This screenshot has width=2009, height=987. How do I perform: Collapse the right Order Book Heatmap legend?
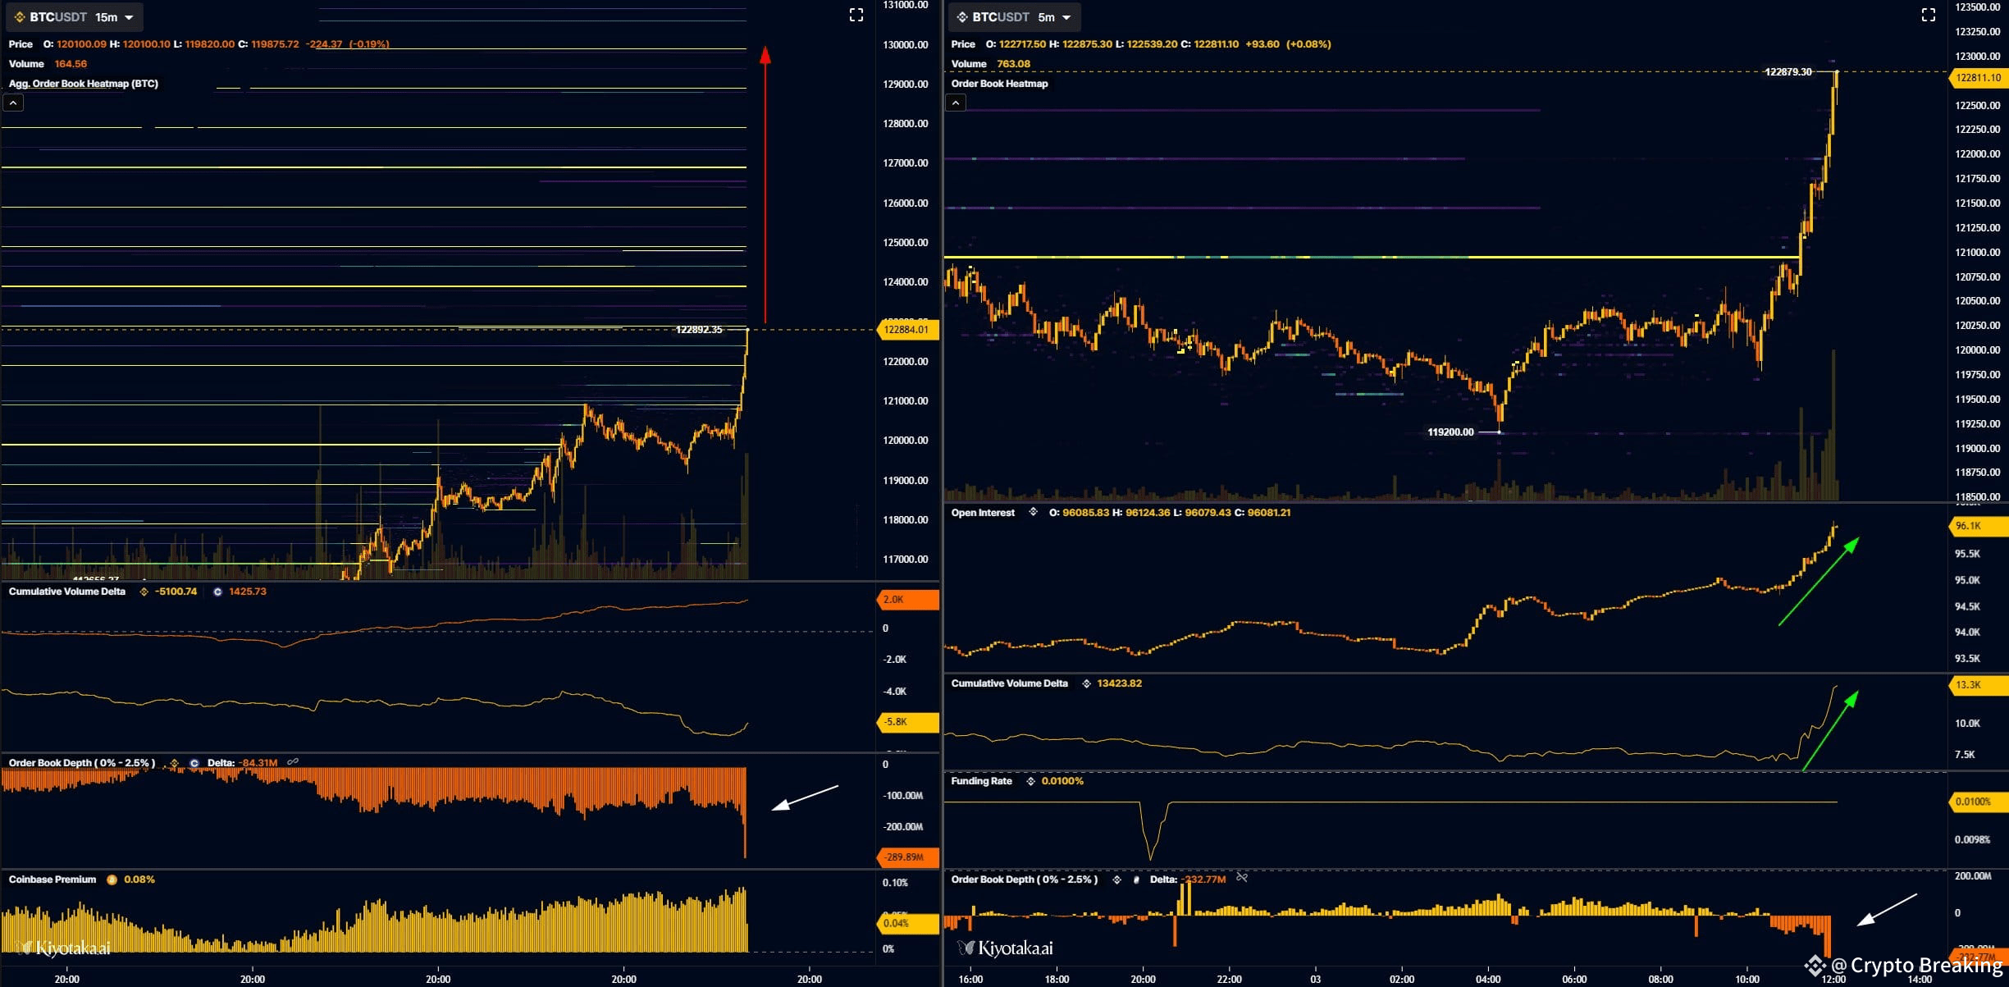[x=956, y=103]
